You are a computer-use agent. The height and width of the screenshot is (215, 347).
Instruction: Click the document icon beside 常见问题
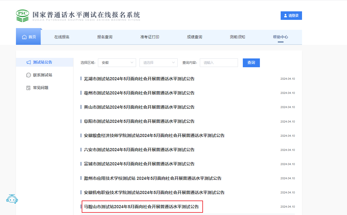point(28,88)
